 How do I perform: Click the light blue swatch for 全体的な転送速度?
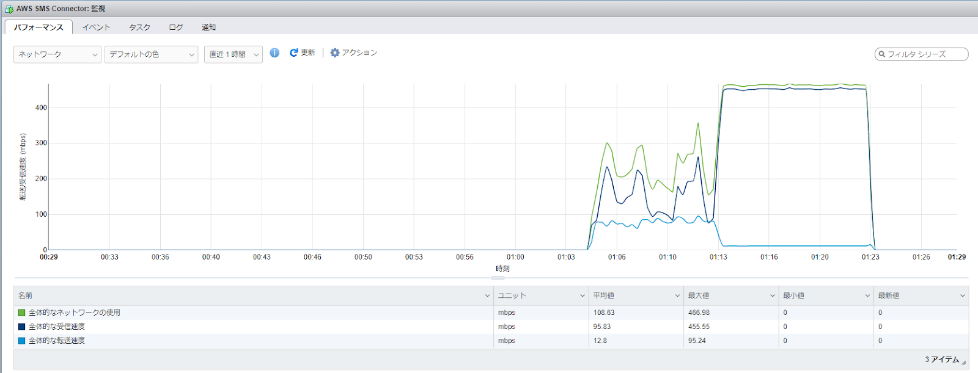(22, 341)
